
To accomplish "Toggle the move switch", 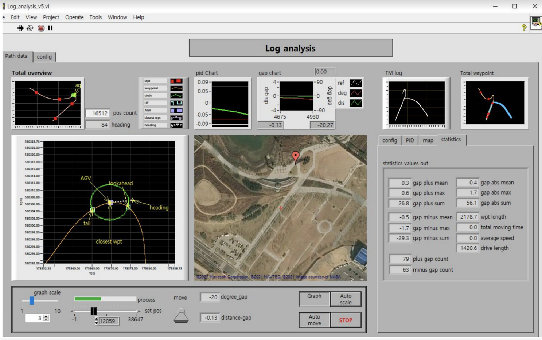I will (x=181, y=315).
